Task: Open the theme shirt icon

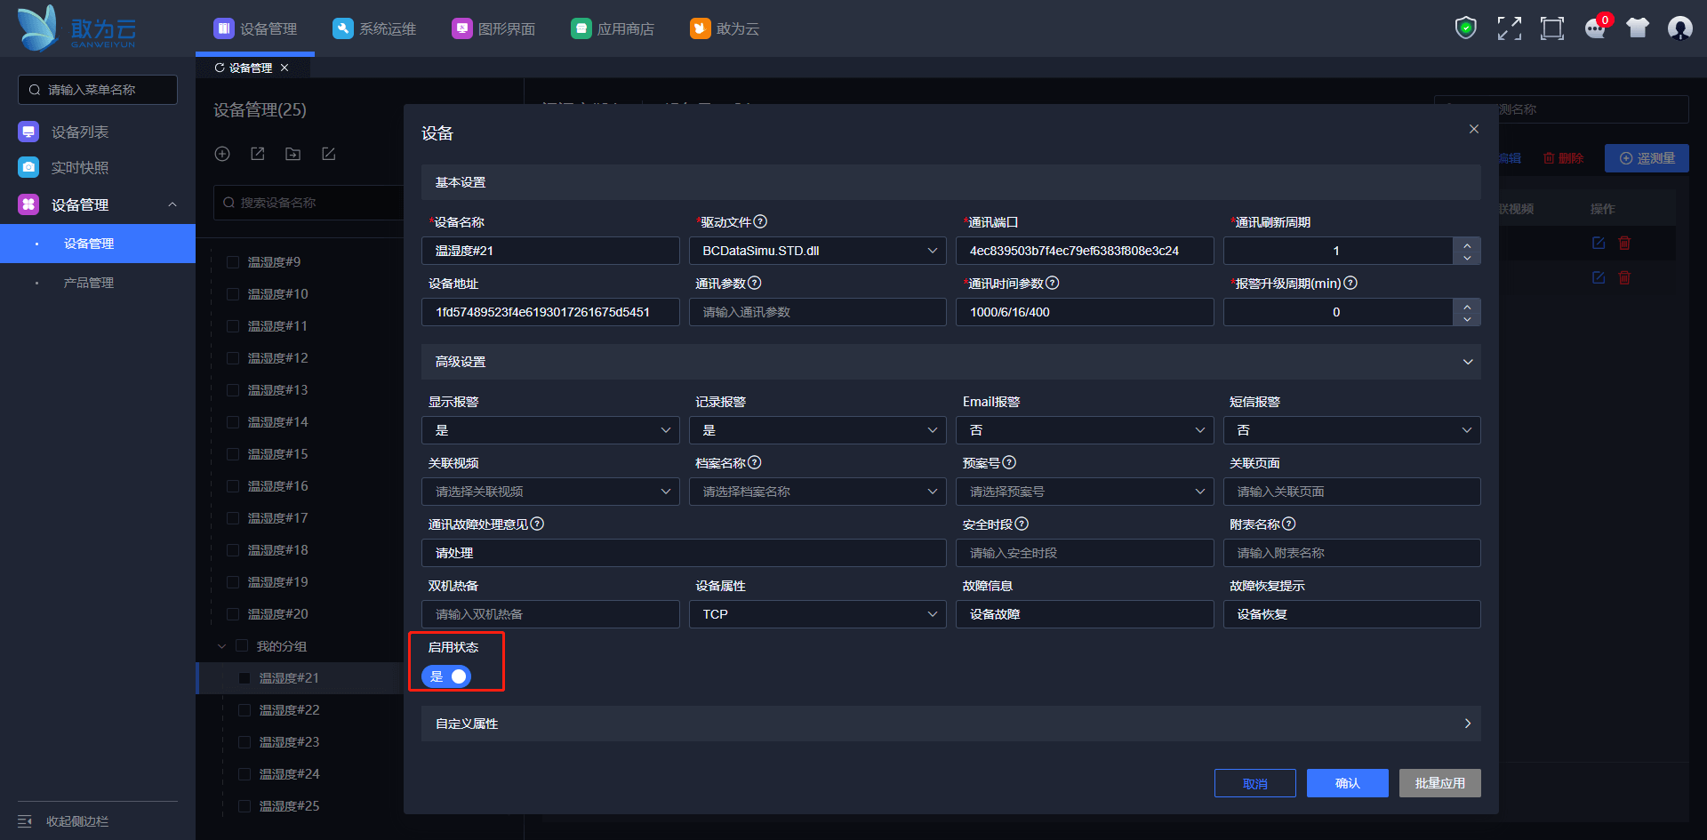Action: click(x=1637, y=28)
